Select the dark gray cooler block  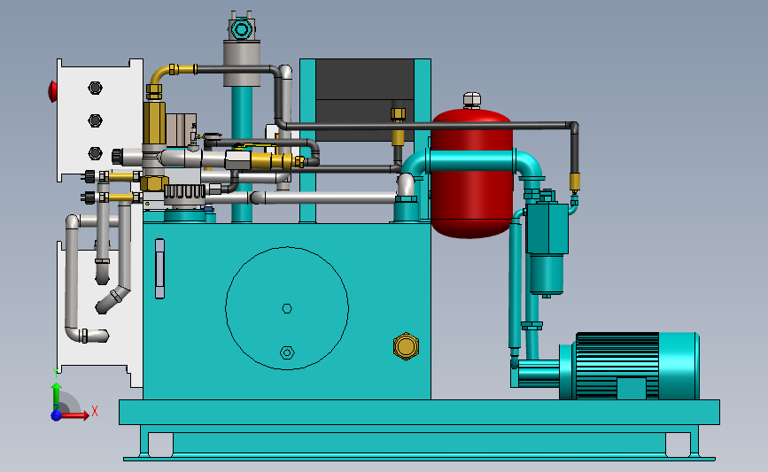click(365, 99)
